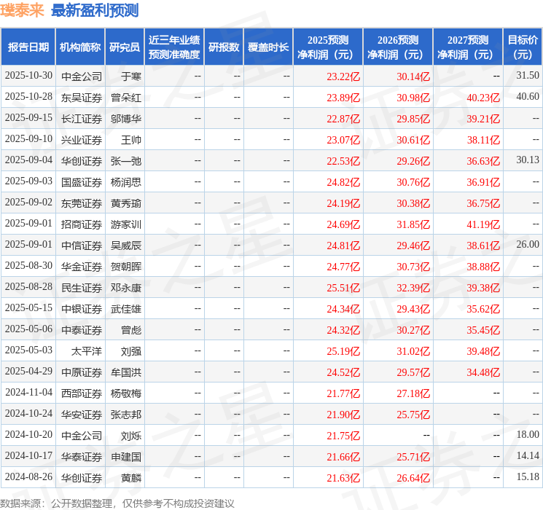Click the 2027预测净利润 column header
The width and height of the screenshot is (543, 510).
click(468, 47)
